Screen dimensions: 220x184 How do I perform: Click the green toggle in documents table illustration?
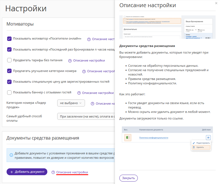[x=128, y=138]
